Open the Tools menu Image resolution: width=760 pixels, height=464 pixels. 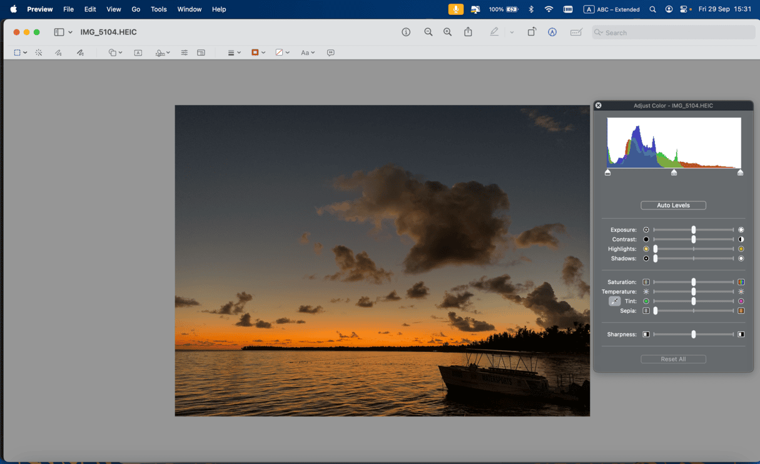[x=159, y=9]
